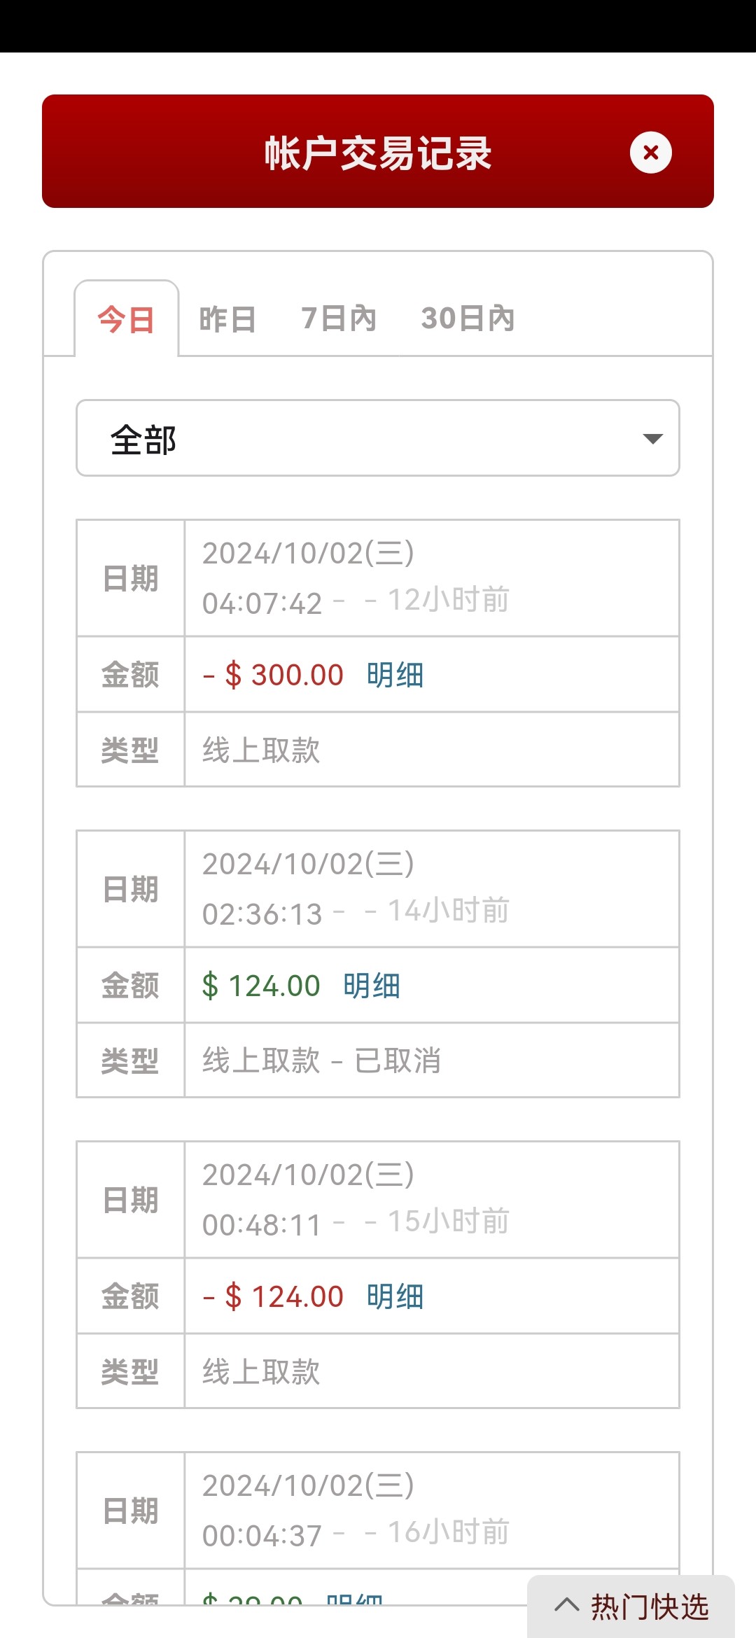Click the green $124.00 amount
Screen dimensions: 756x1638
[x=261, y=986]
